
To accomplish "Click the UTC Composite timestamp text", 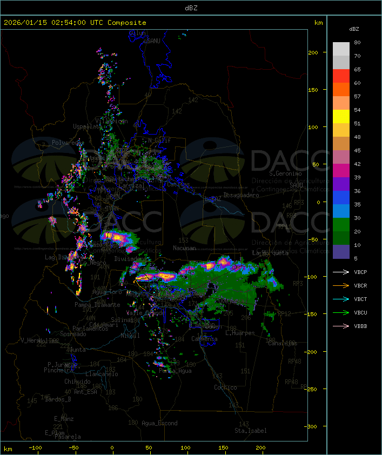I will pos(75,23).
